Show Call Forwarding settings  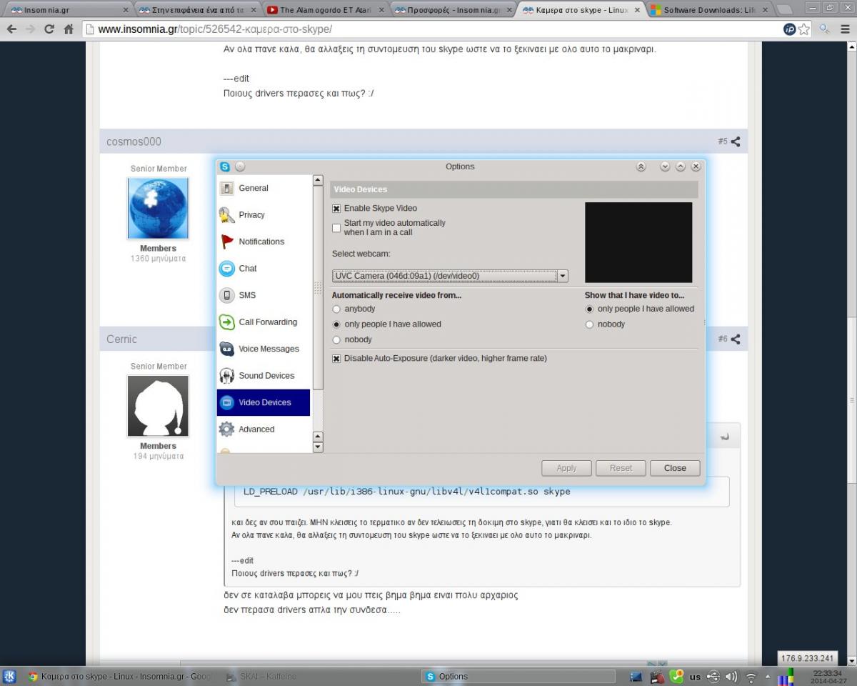click(264, 322)
